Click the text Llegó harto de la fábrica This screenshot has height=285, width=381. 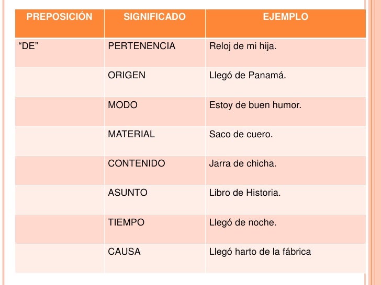point(260,252)
